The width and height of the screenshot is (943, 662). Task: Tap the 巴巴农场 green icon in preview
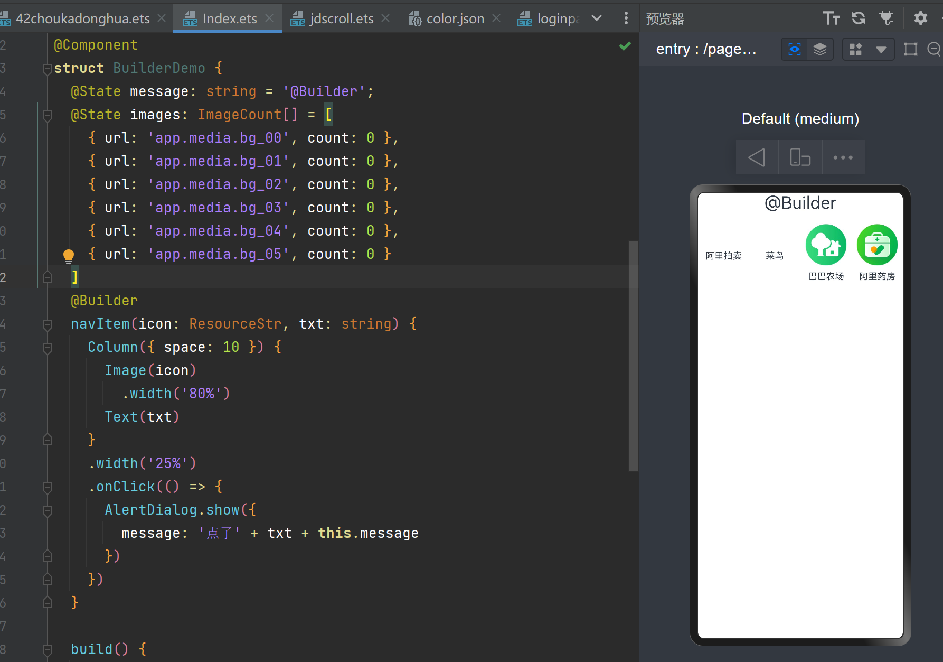tap(826, 245)
